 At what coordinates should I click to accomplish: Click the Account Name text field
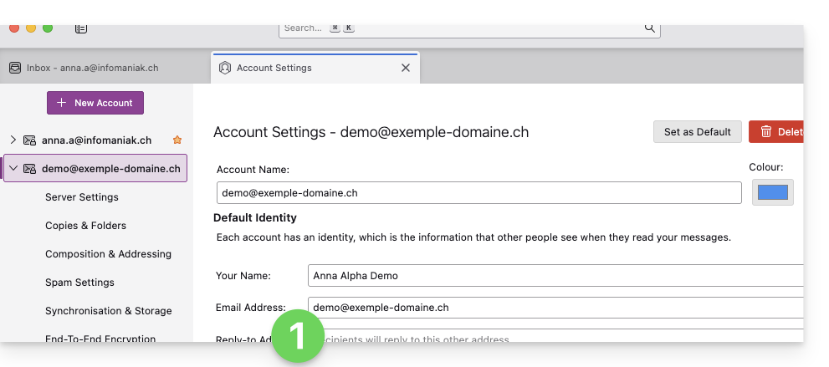pos(478,193)
